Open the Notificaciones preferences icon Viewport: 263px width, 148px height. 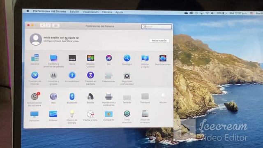tap(163, 58)
